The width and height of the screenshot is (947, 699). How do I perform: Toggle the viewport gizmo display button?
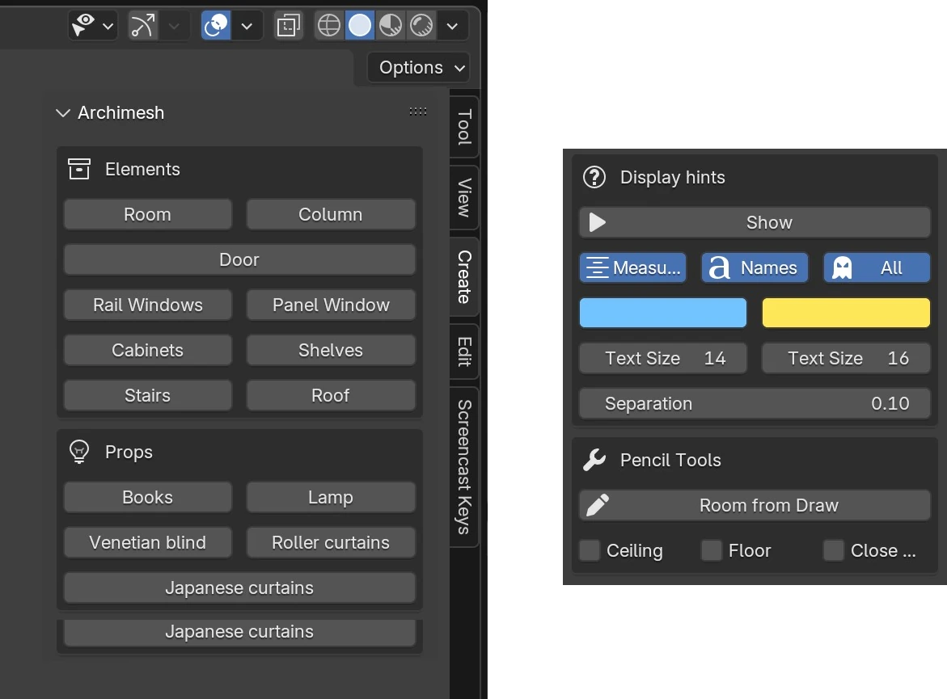pos(142,27)
